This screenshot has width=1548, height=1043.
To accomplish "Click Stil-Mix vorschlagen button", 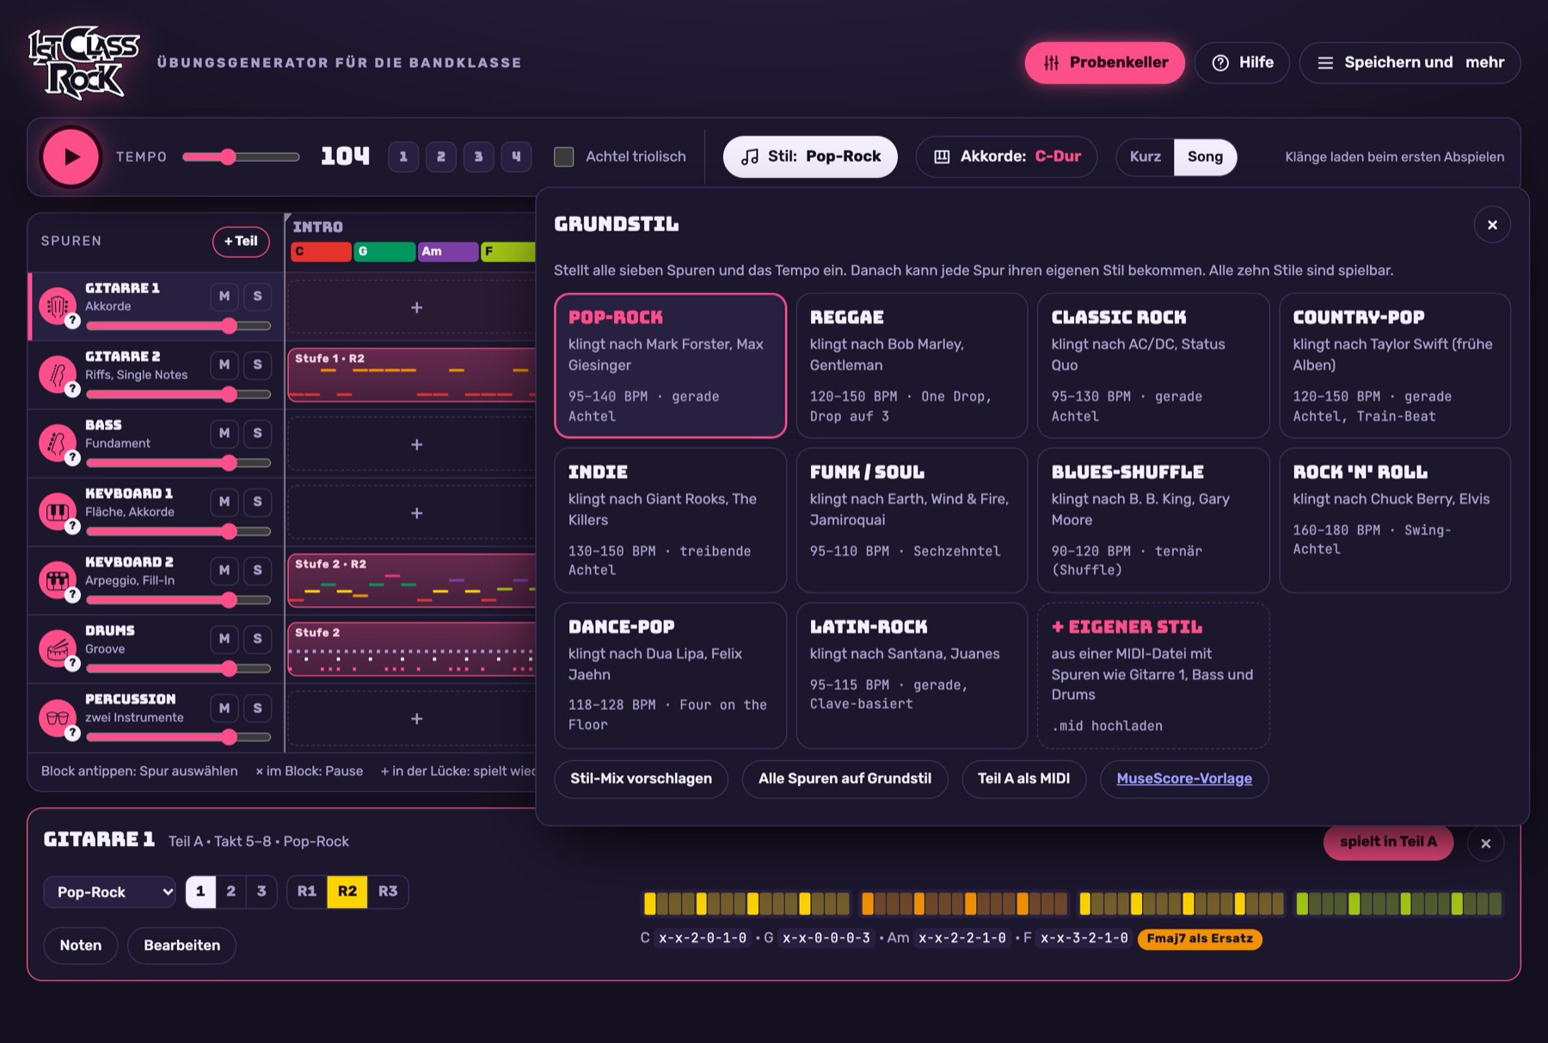I will coord(641,779).
